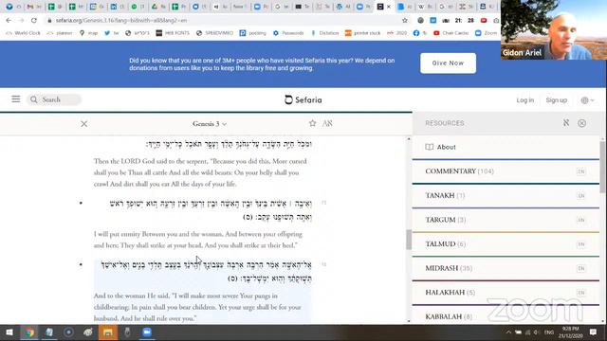This screenshot has height=341, width=607.
Task: Toggle the EN badge on Midrash row
Action: coord(580,268)
